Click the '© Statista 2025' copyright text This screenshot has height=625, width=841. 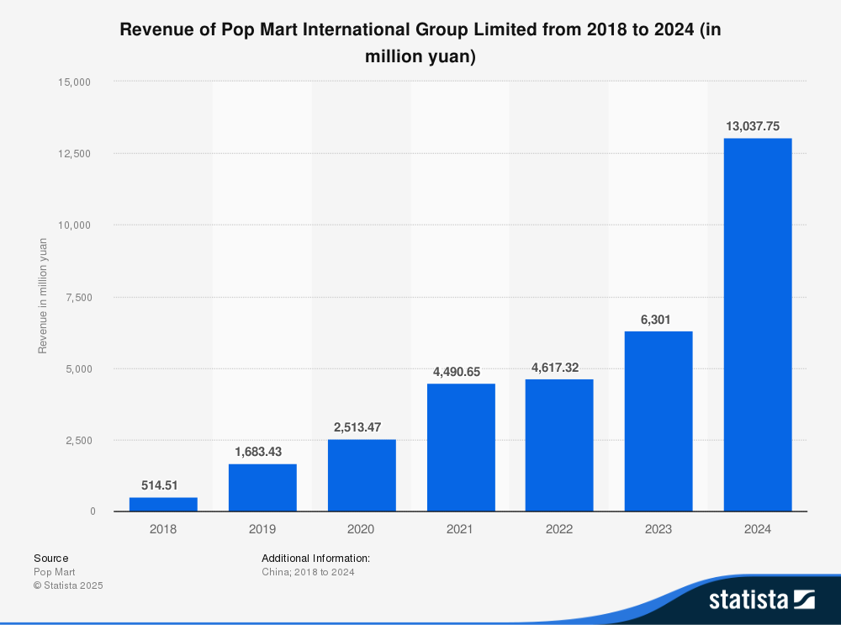click(x=68, y=585)
